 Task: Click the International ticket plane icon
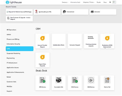64,12
